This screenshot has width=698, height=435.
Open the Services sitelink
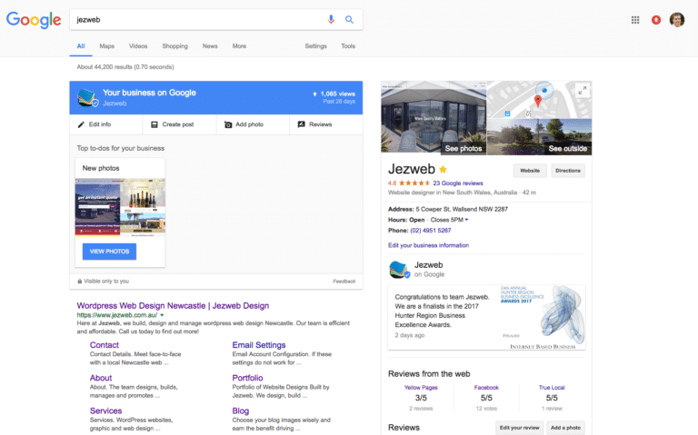[x=105, y=410]
